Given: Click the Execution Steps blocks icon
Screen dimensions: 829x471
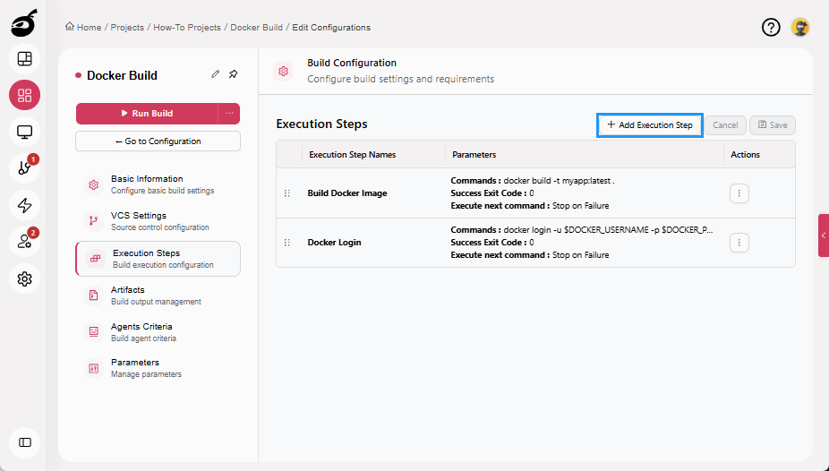Looking at the screenshot, I should point(95,259).
